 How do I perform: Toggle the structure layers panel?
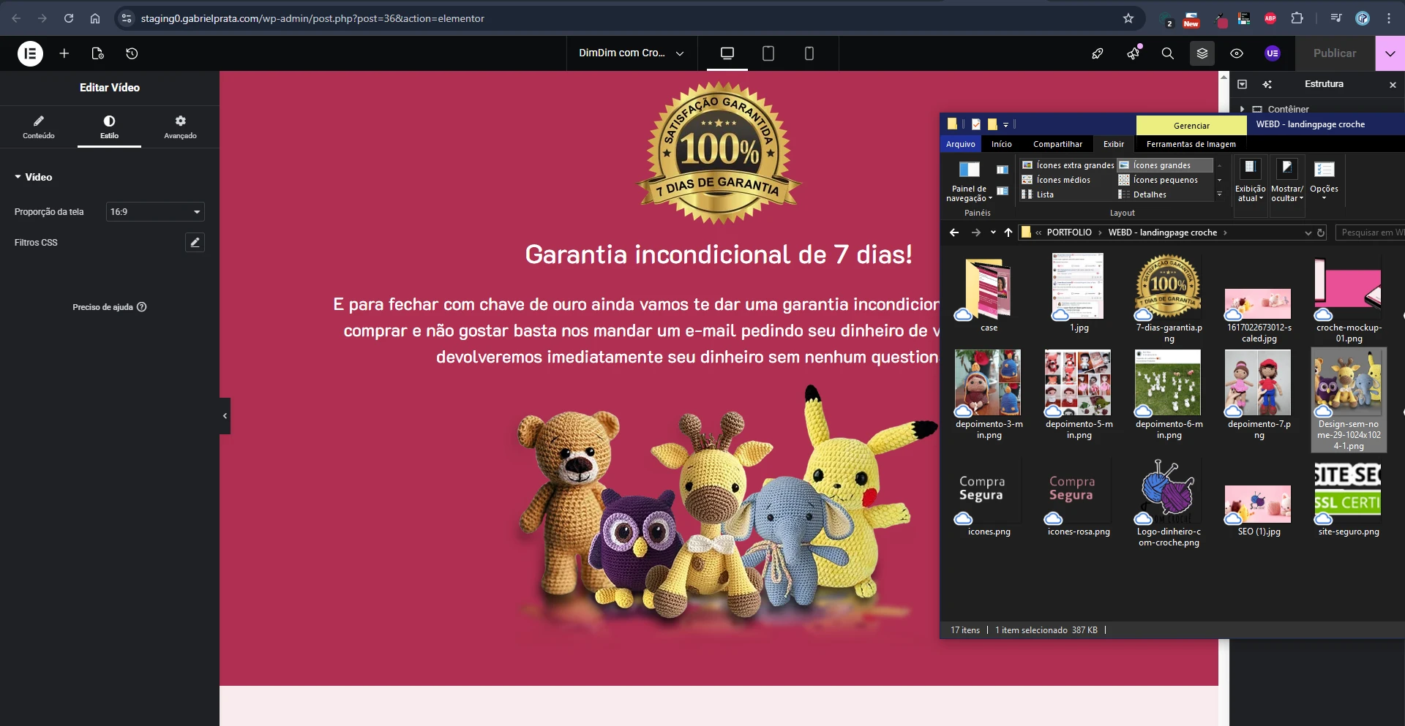tap(1202, 53)
